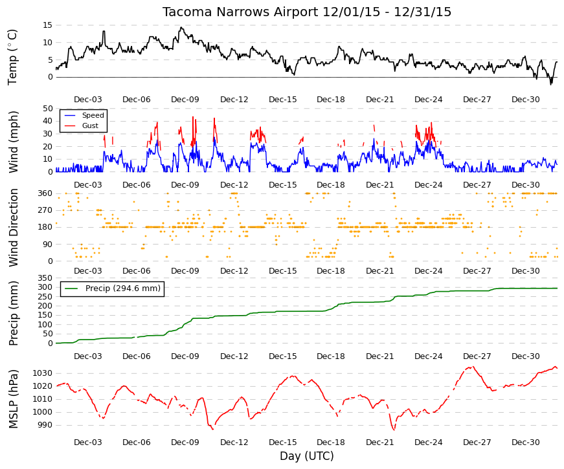
Task: Click the '270' tick on wind direction axis
Action: click(45, 210)
